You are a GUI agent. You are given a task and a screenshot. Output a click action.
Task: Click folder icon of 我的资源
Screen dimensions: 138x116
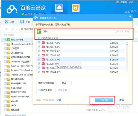click(9, 110)
